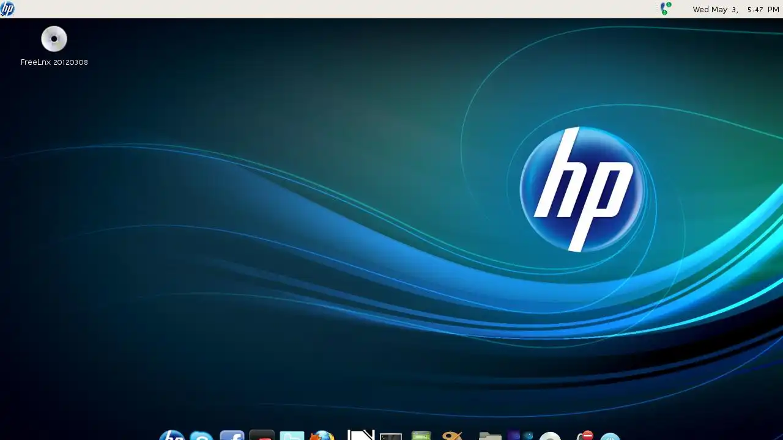Launch the HP icon in the dock
783x440 pixels.
coord(172,435)
